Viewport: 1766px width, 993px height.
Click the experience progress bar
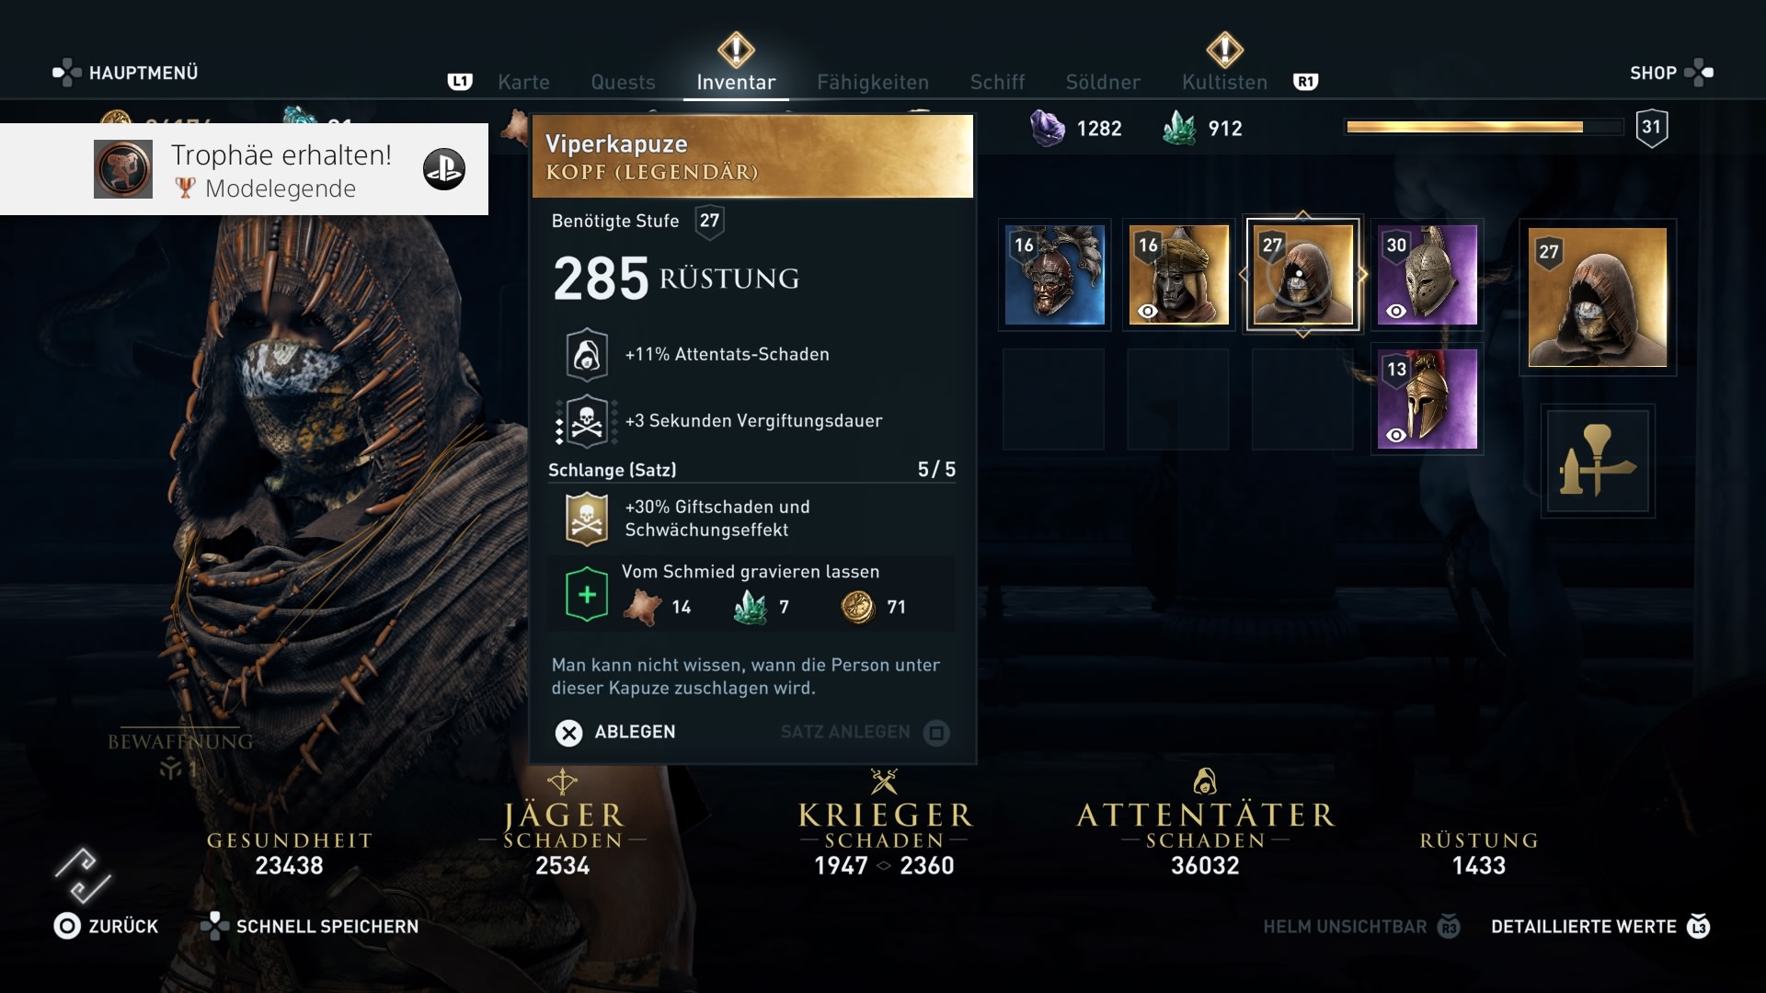(1485, 127)
